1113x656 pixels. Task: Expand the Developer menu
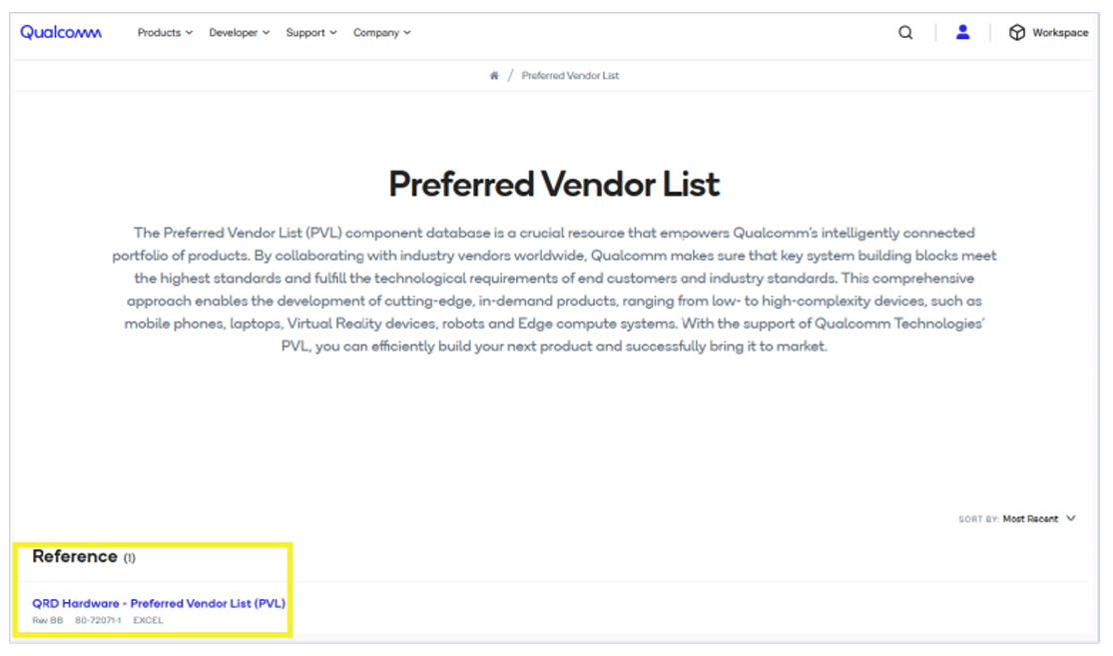coord(240,33)
